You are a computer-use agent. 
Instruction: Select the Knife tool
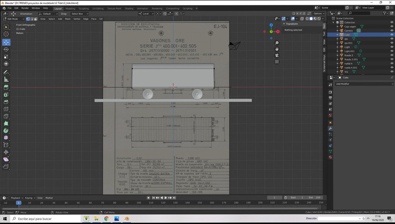6,116
